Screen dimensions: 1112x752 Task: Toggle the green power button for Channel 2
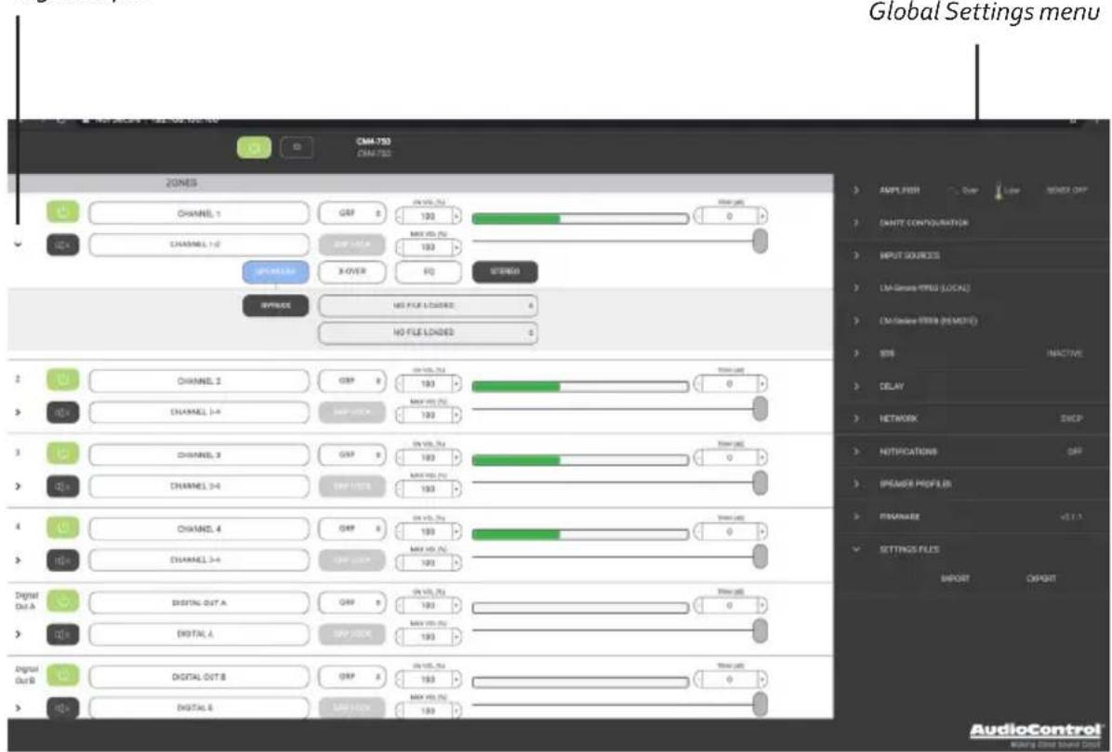click(x=62, y=380)
